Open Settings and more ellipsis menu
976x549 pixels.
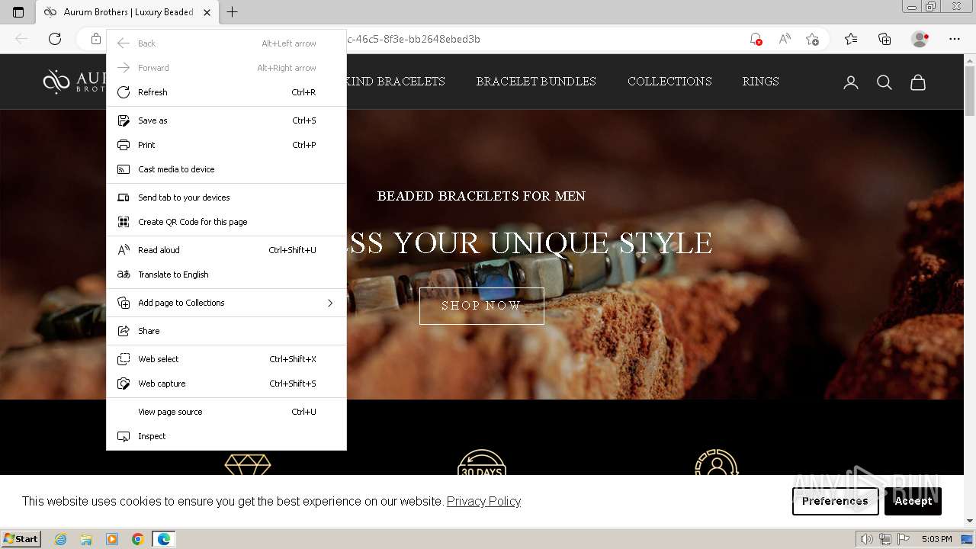955,39
